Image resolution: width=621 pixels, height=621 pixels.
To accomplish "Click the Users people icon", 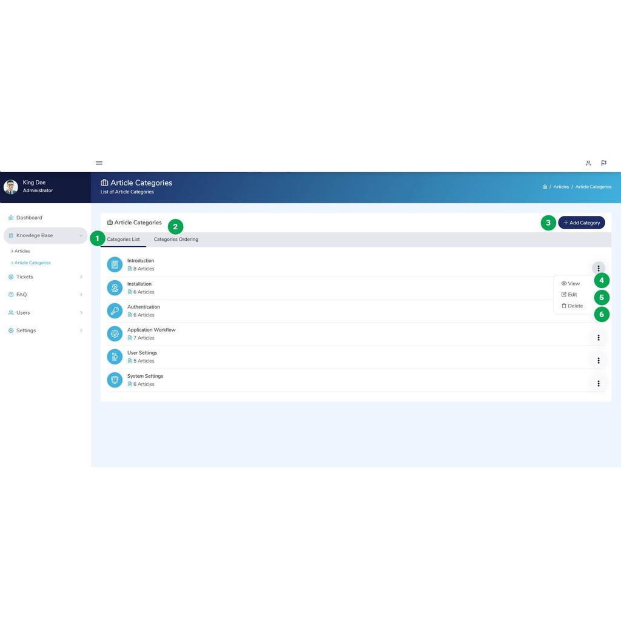I will [x=11, y=312].
